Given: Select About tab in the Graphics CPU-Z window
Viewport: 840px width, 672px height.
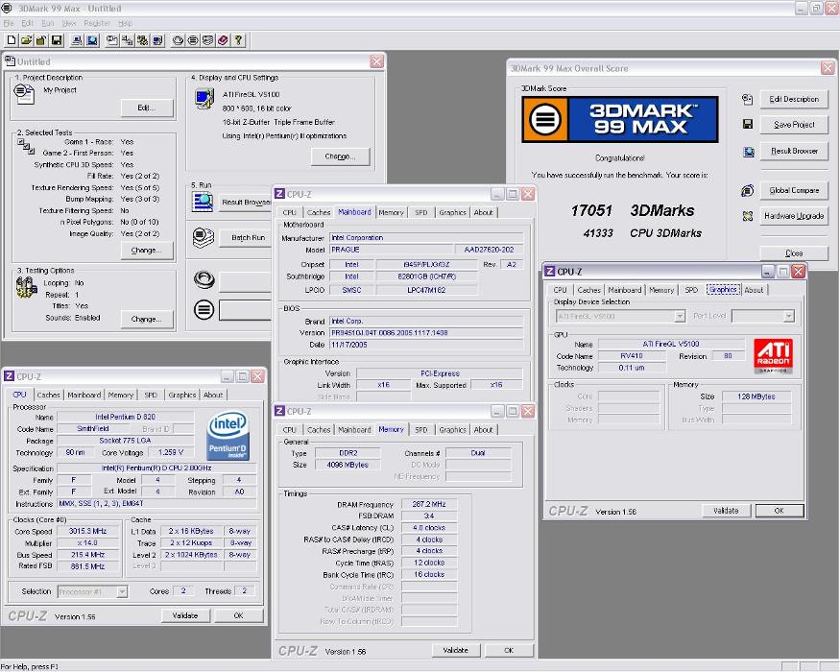Looking at the screenshot, I should (x=754, y=290).
